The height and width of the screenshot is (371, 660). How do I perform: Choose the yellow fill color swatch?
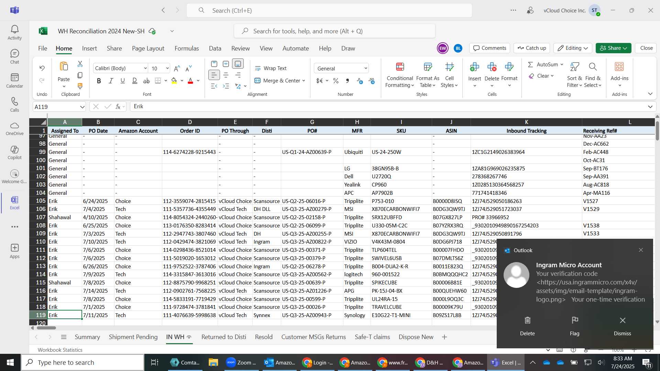tap(174, 81)
